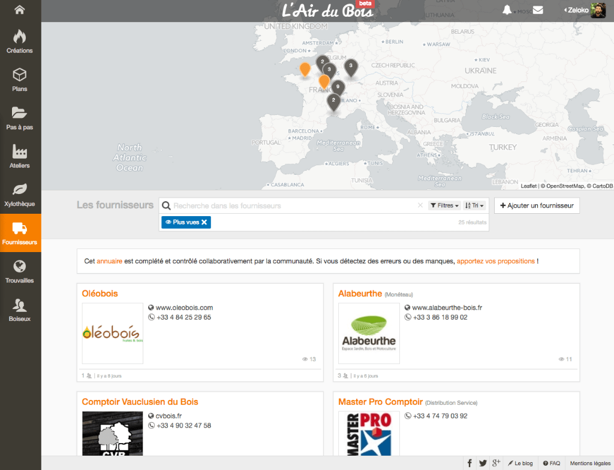The image size is (614, 470).
Task: Open the Xylothèque section
Action: (x=20, y=195)
